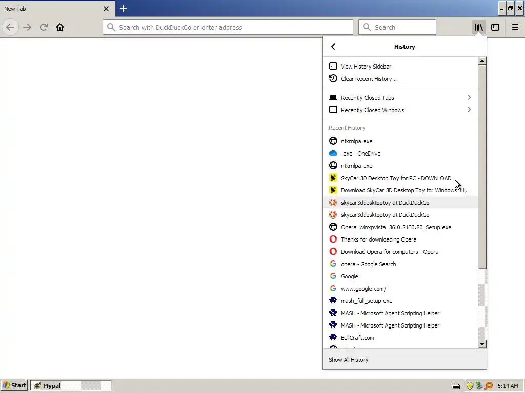525x393 pixels.
Task: Open Download Opera for computers - Opera
Action: coord(401,252)
